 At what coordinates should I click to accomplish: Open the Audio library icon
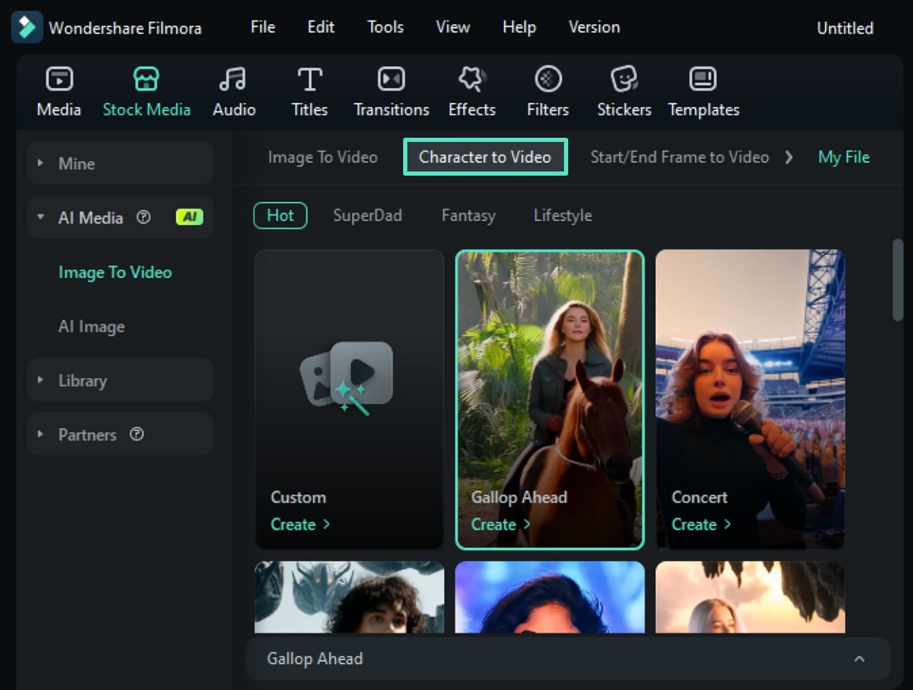tap(233, 79)
